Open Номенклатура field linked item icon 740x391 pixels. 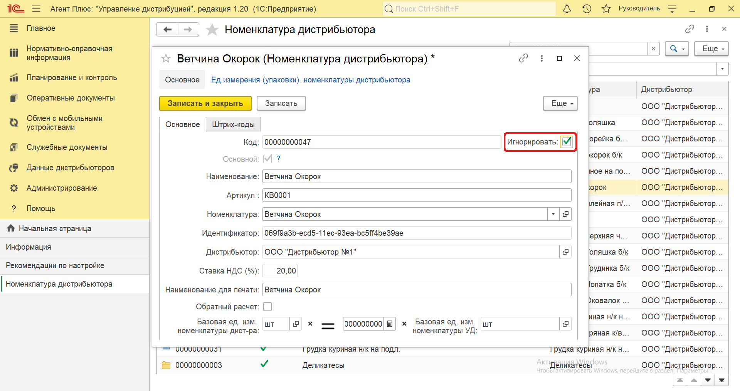[565, 214]
